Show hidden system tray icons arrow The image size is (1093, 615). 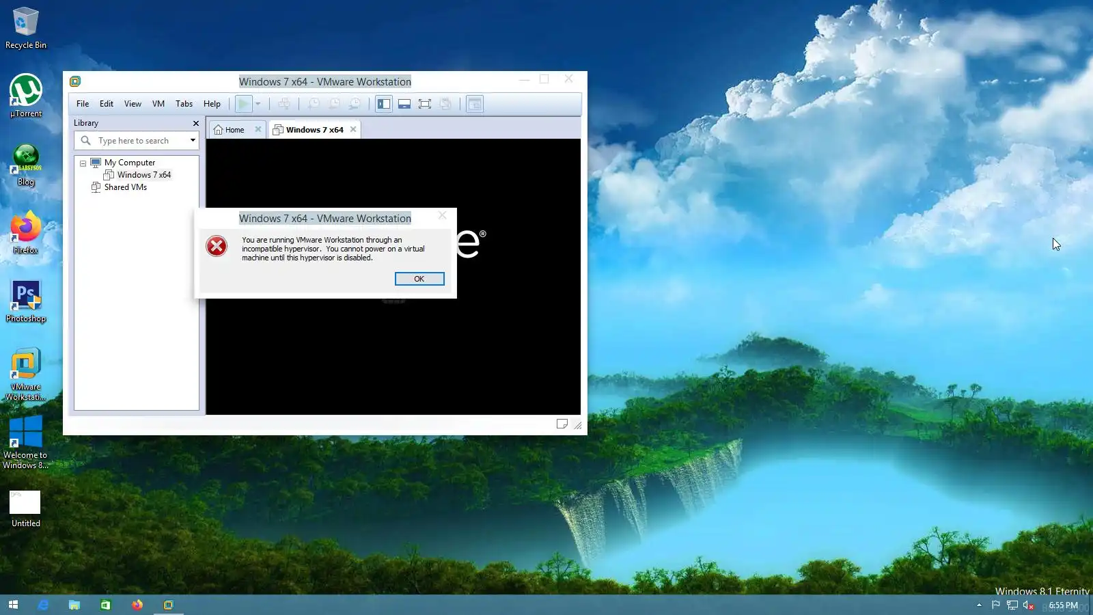[979, 605]
